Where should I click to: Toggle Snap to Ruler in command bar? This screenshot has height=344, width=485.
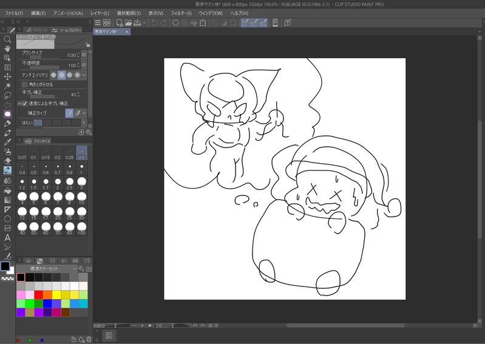245,22
